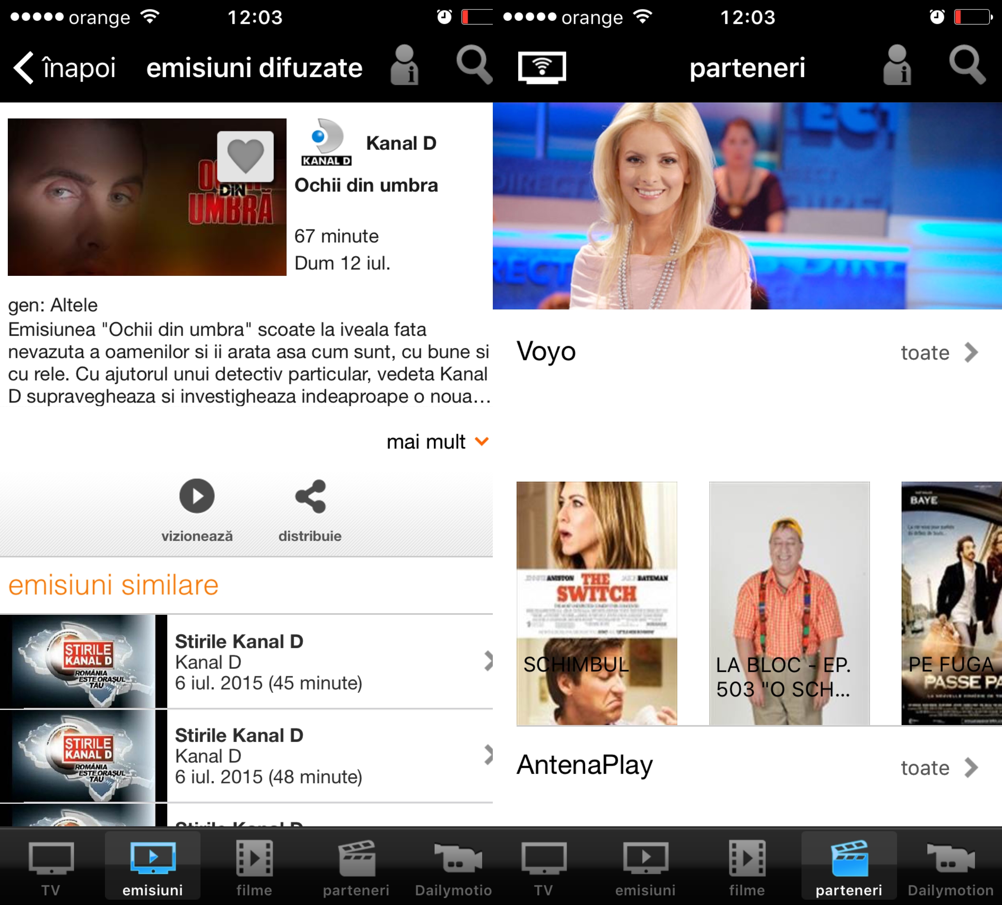Show all AntenaPlay items via toate
Image resolution: width=1002 pixels, height=905 pixels.
939,768
